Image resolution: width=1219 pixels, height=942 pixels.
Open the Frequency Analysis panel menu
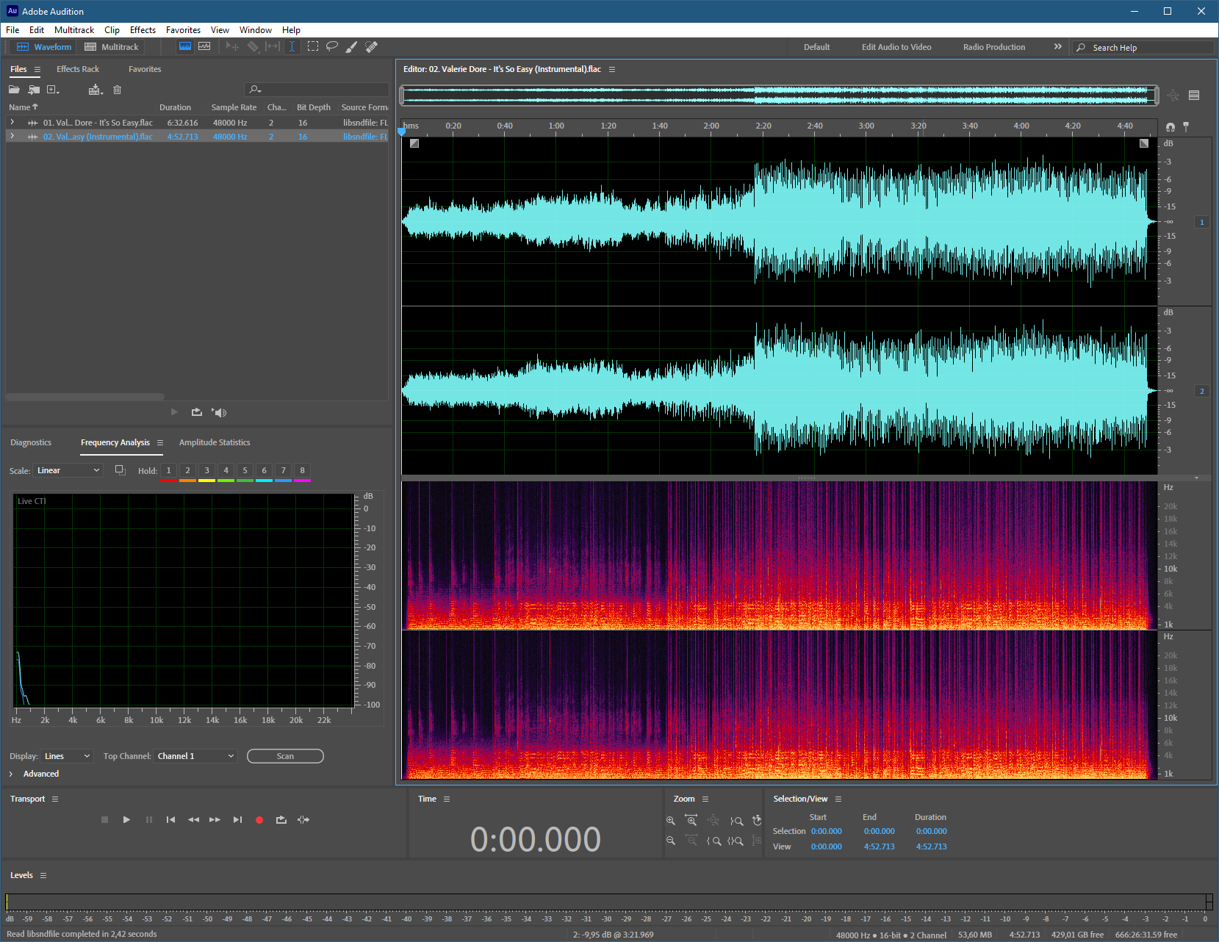(x=160, y=442)
